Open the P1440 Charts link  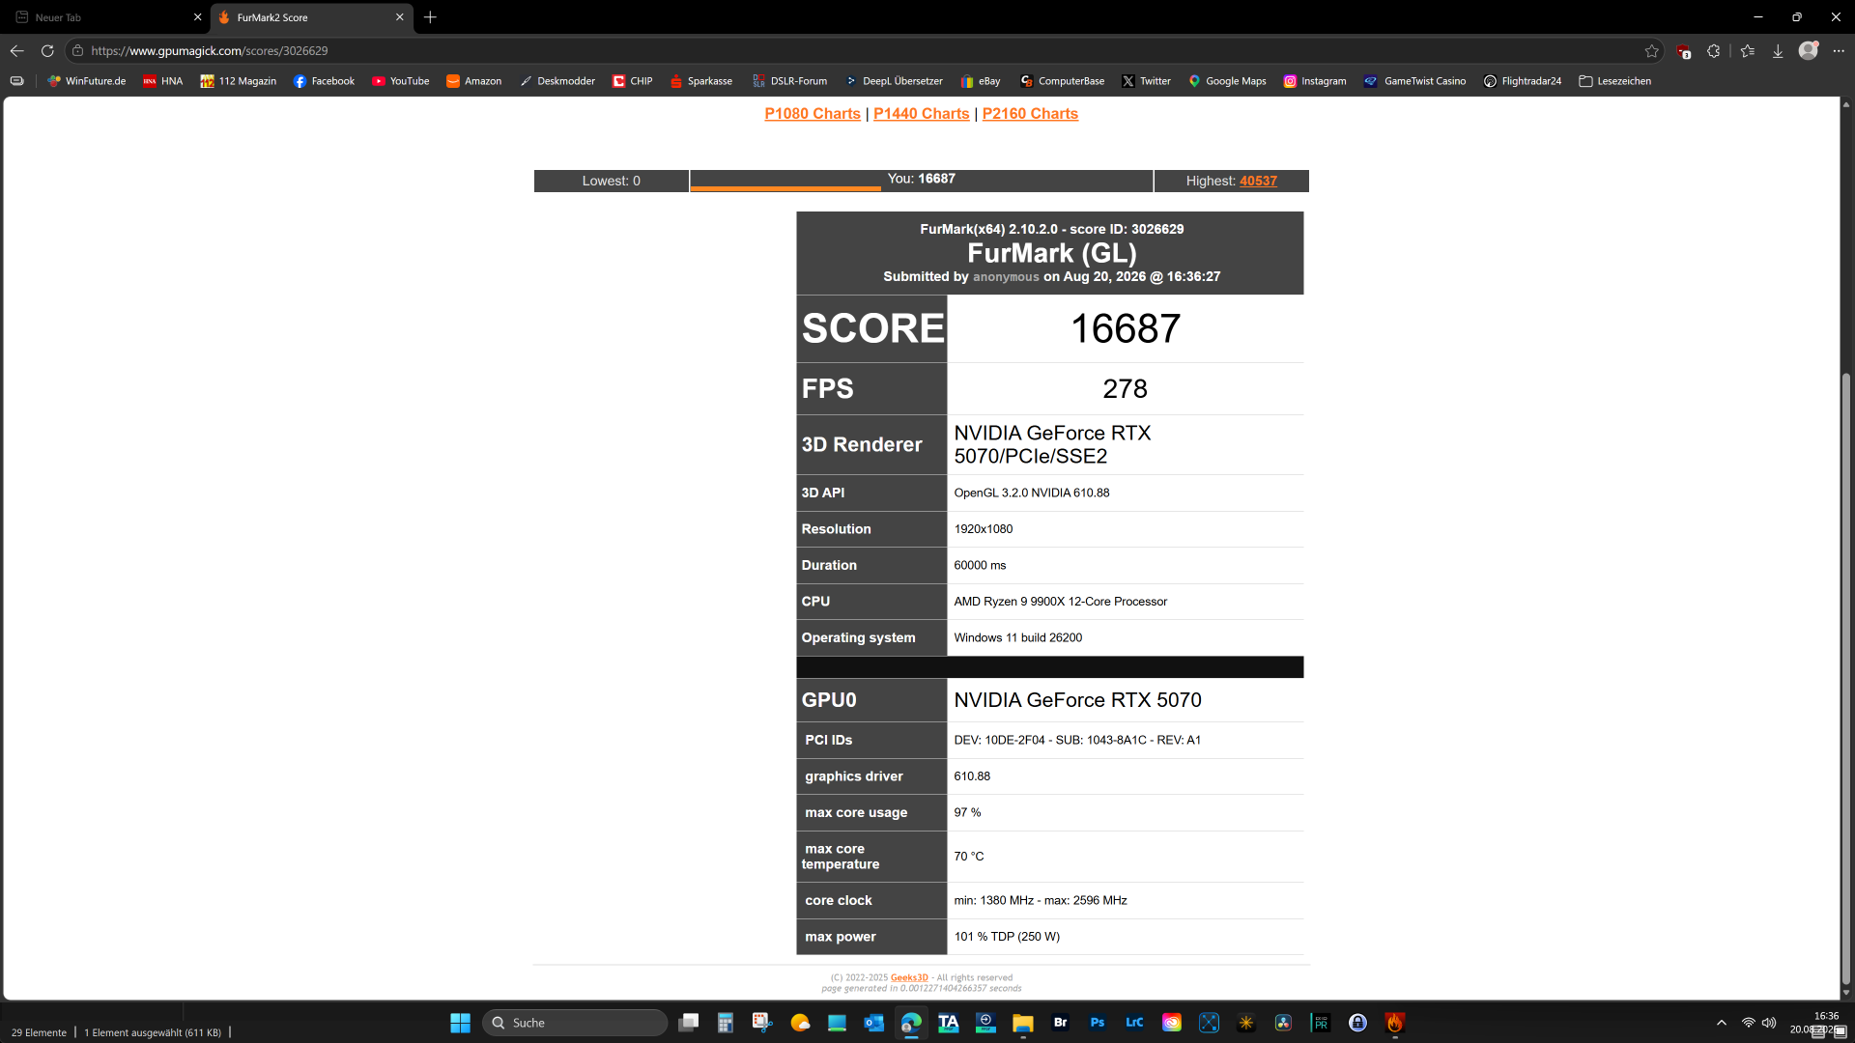point(922,114)
